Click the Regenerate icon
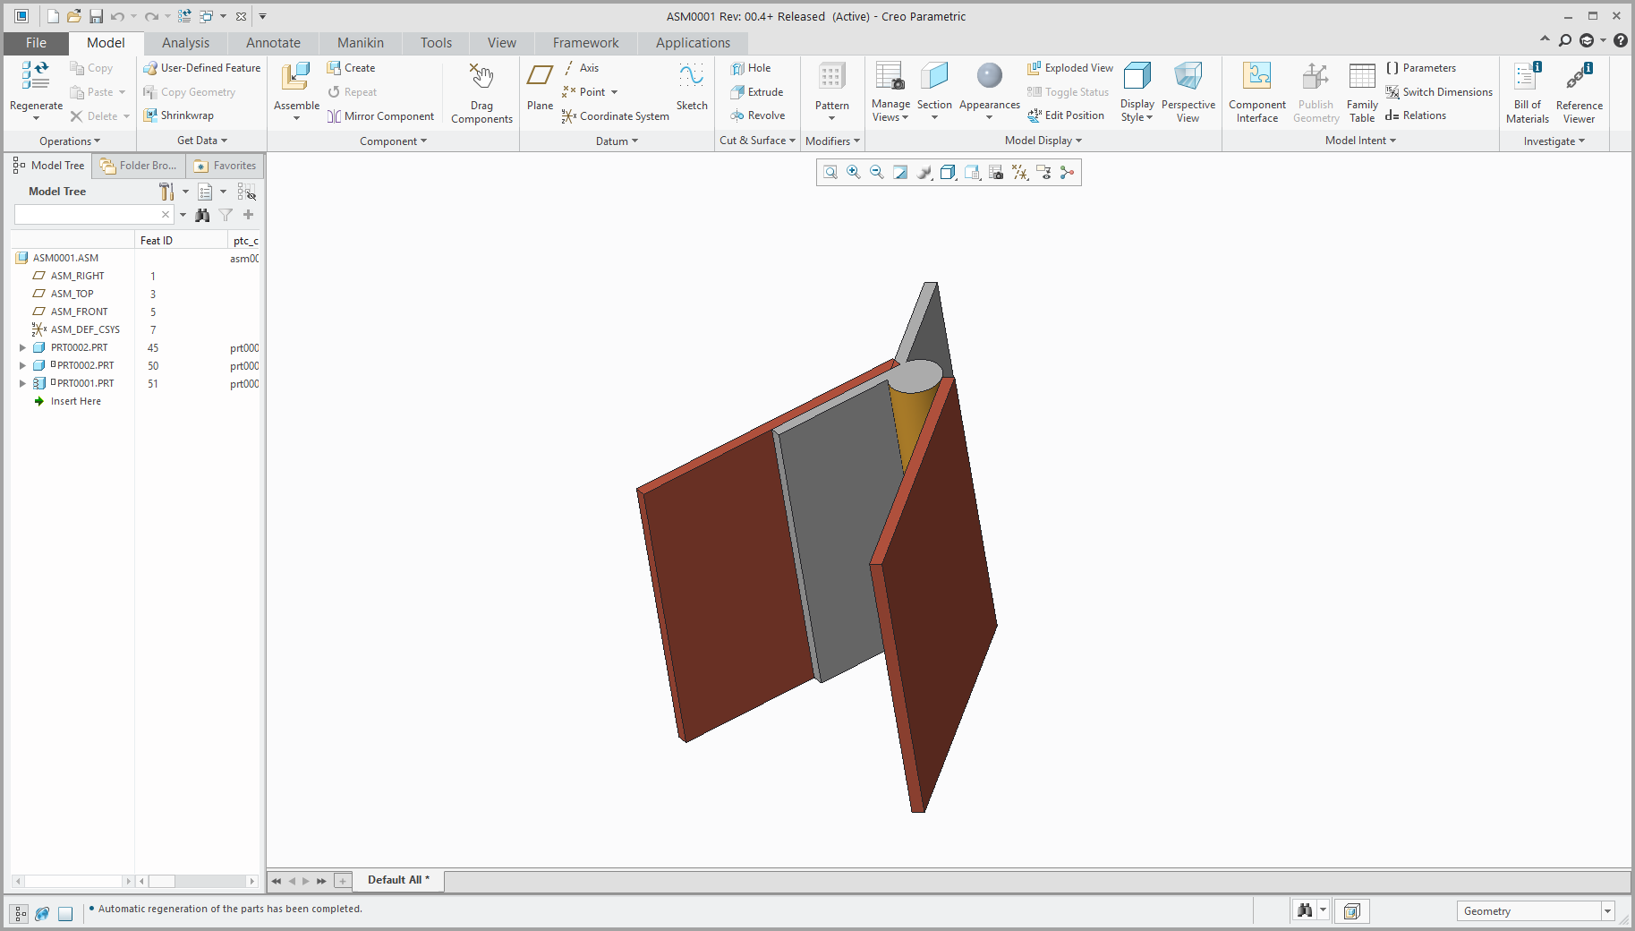Screen dimensions: 1635x931 click(x=36, y=77)
